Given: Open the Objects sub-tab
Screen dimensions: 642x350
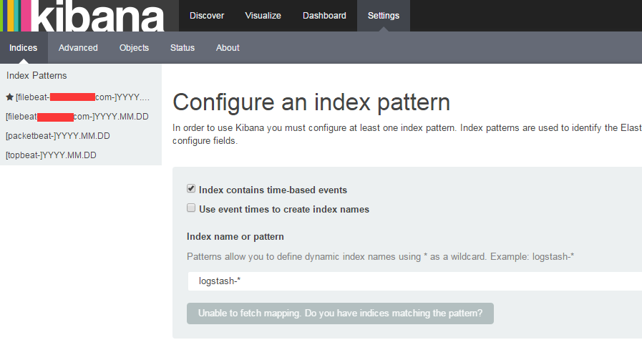Looking at the screenshot, I should coord(134,47).
